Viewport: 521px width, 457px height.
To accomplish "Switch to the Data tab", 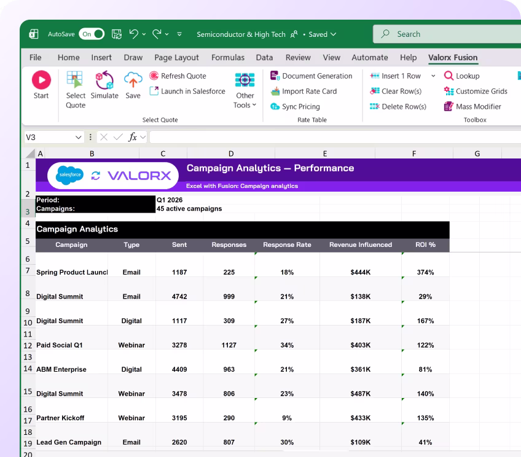I will 264,58.
